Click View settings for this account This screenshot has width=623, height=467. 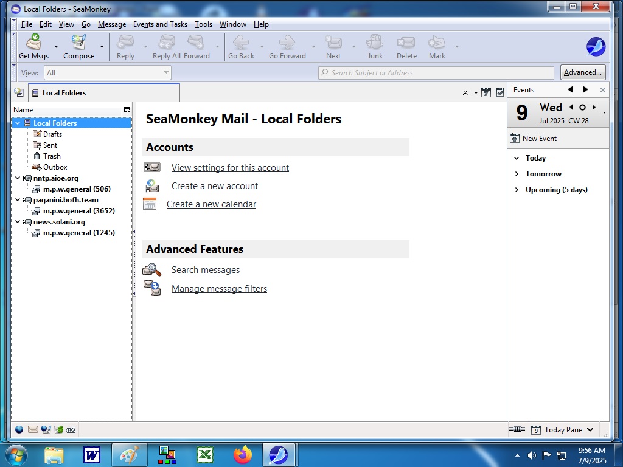tap(230, 168)
